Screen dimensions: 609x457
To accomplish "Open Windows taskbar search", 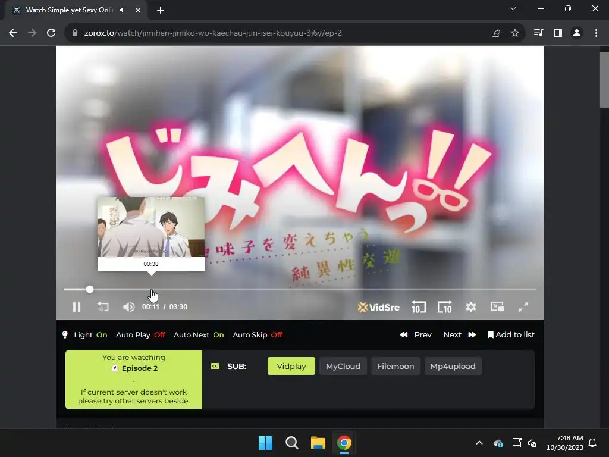I will (291, 443).
